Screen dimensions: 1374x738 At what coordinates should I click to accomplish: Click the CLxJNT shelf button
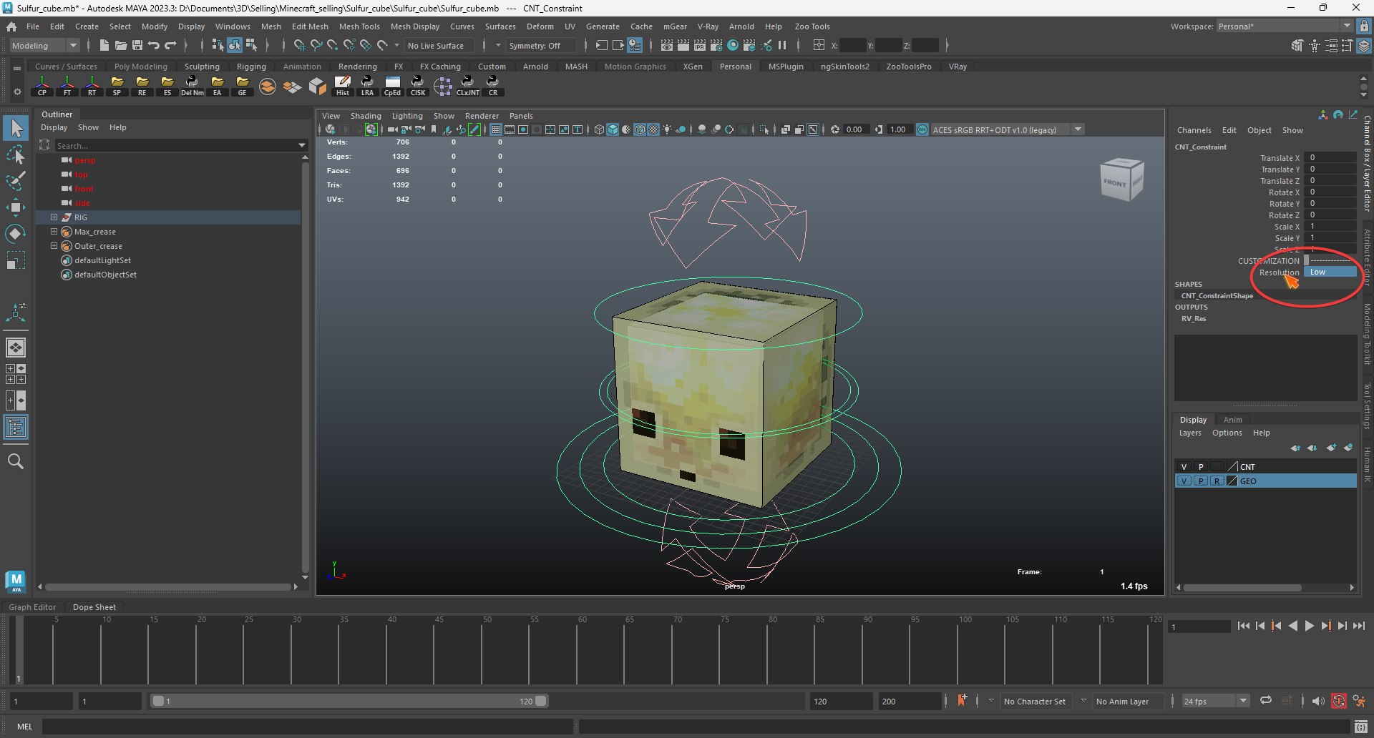pyautogui.click(x=468, y=87)
